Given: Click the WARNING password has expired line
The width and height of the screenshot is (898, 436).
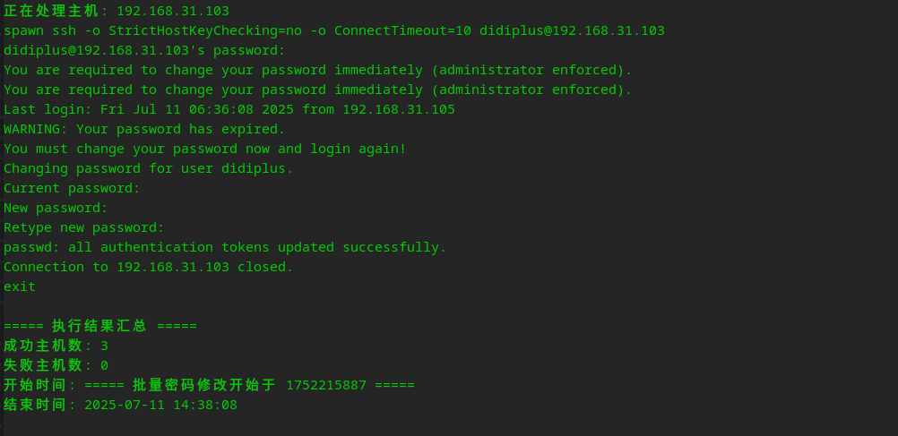Looking at the screenshot, I should [x=144, y=129].
